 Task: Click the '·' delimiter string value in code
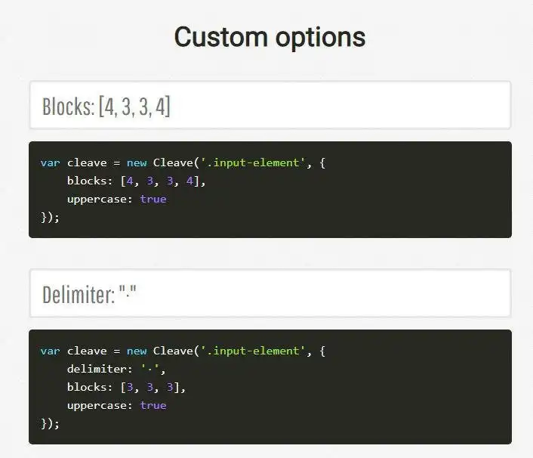(x=153, y=370)
